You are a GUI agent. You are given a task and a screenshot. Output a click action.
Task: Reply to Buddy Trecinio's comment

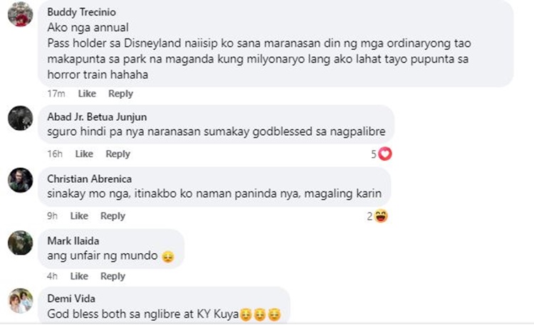click(x=120, y=94)
